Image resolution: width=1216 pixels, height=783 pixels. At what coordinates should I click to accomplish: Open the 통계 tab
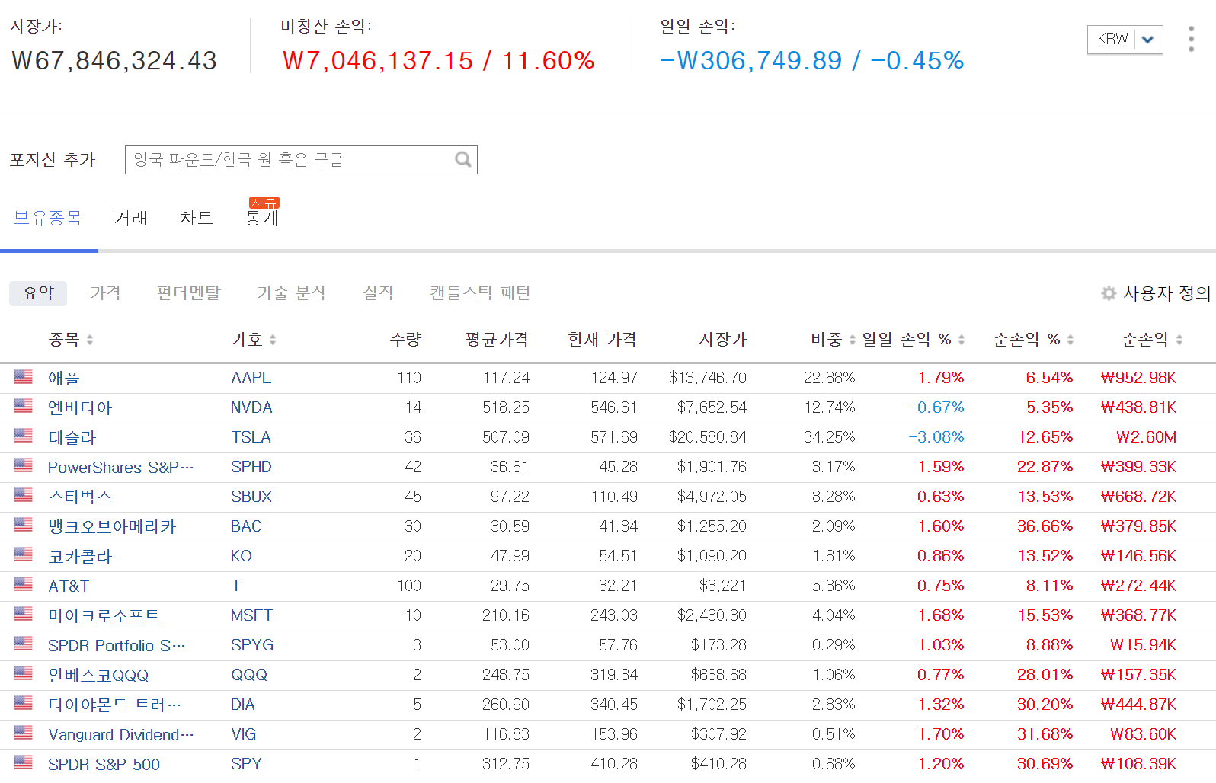point(262,218)
